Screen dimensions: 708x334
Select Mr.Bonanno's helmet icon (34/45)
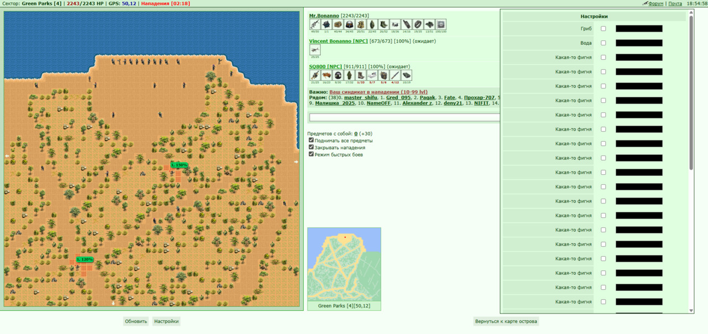pyautogui.click(x=350, y=24)
